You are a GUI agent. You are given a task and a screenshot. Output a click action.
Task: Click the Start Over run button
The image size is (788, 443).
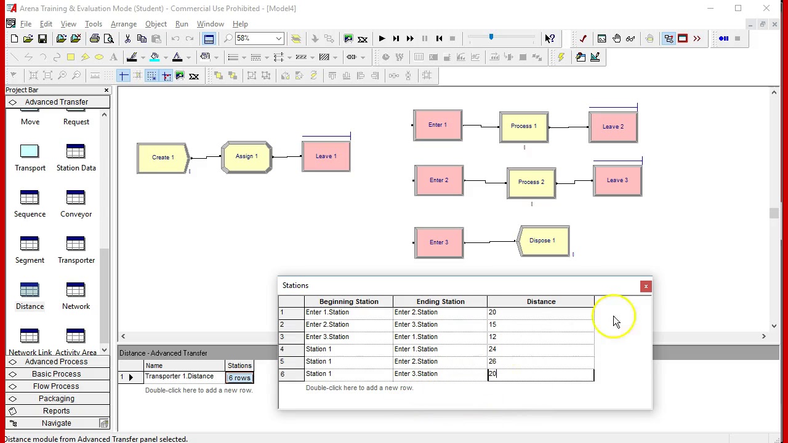pos(439,39)
